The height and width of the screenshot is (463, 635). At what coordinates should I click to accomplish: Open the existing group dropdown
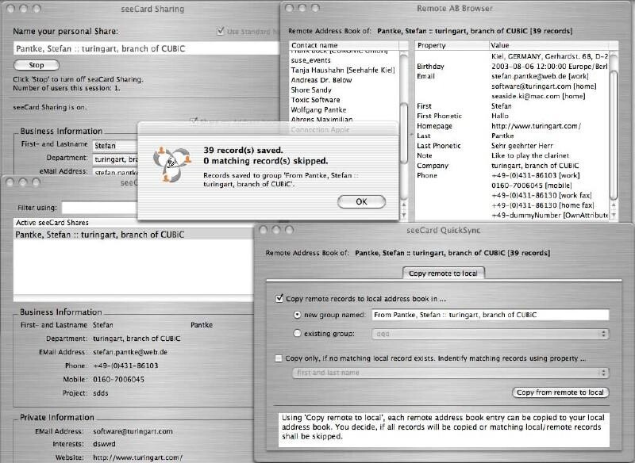coord(491,334)
